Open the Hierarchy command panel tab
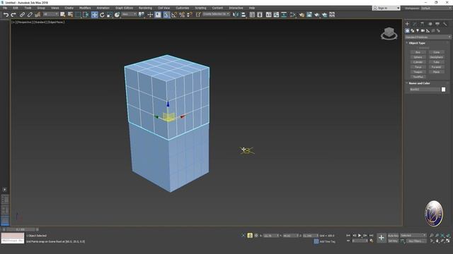Viewport: 453px width, 254px height. 422,24
